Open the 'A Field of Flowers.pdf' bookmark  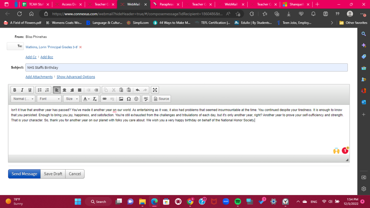coord(23,23)
